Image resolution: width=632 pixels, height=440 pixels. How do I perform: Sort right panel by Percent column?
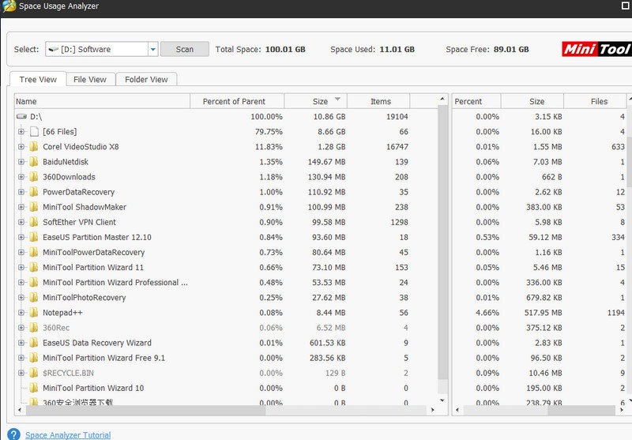(x=476, y=102)
